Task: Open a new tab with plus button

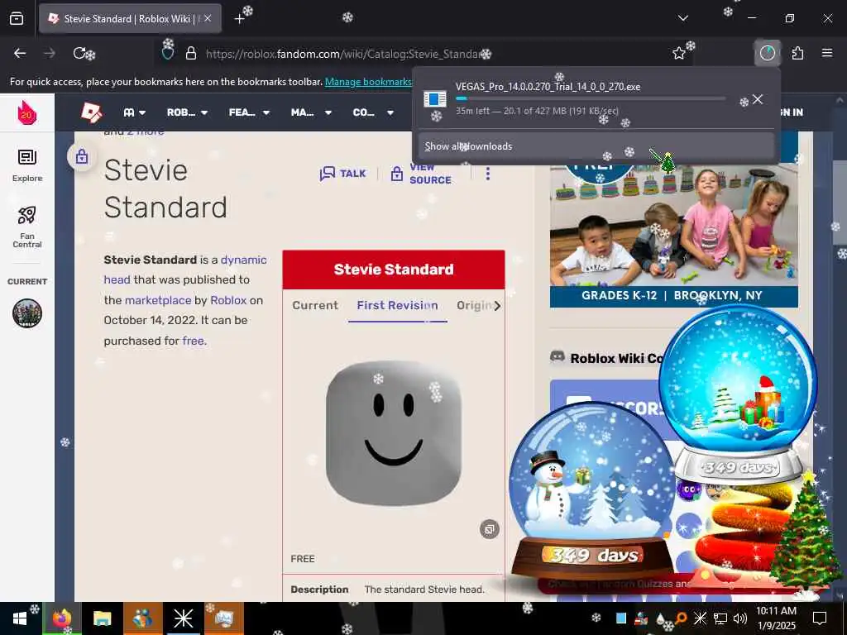Action: 239,19
